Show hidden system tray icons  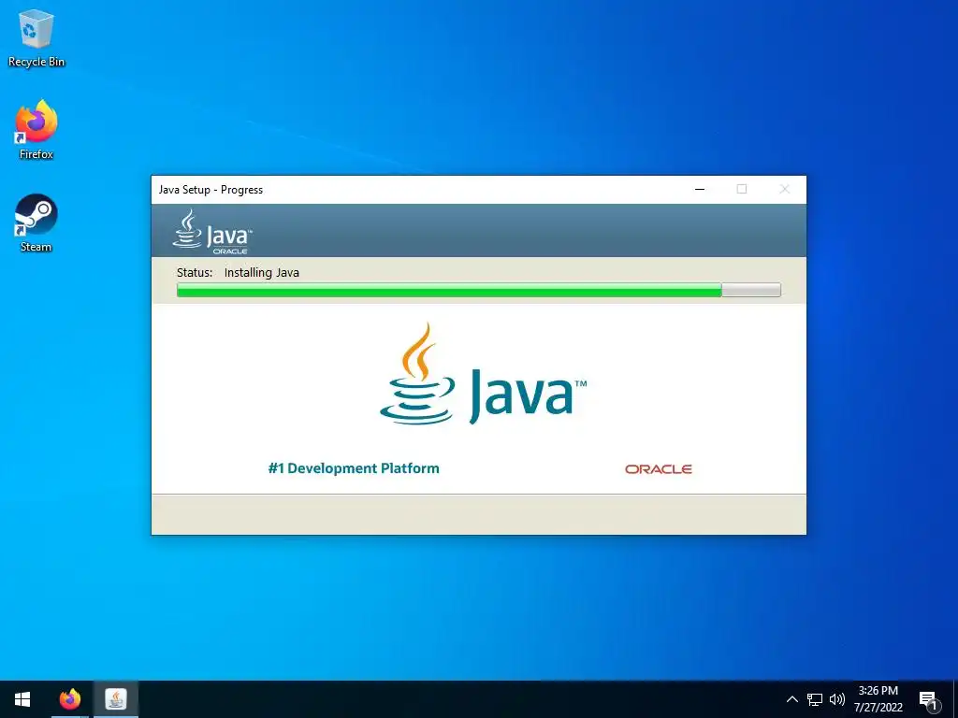pos(791,699)
